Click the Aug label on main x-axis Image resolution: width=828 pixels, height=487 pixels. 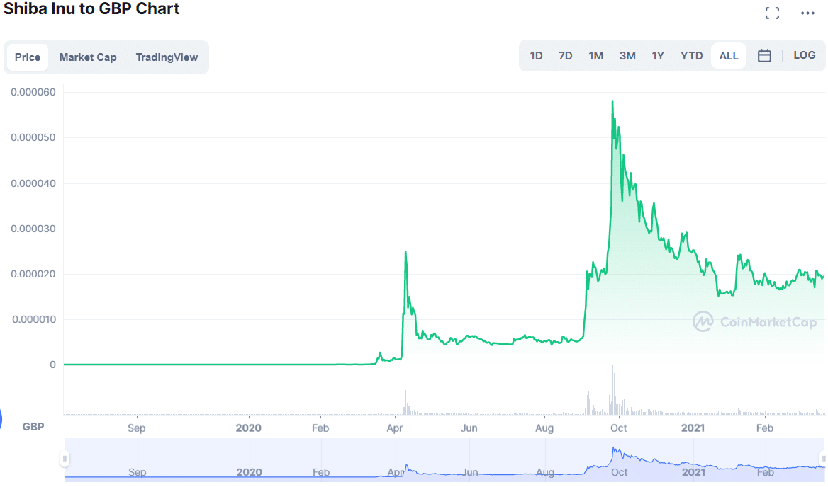(x=544, y=428)
